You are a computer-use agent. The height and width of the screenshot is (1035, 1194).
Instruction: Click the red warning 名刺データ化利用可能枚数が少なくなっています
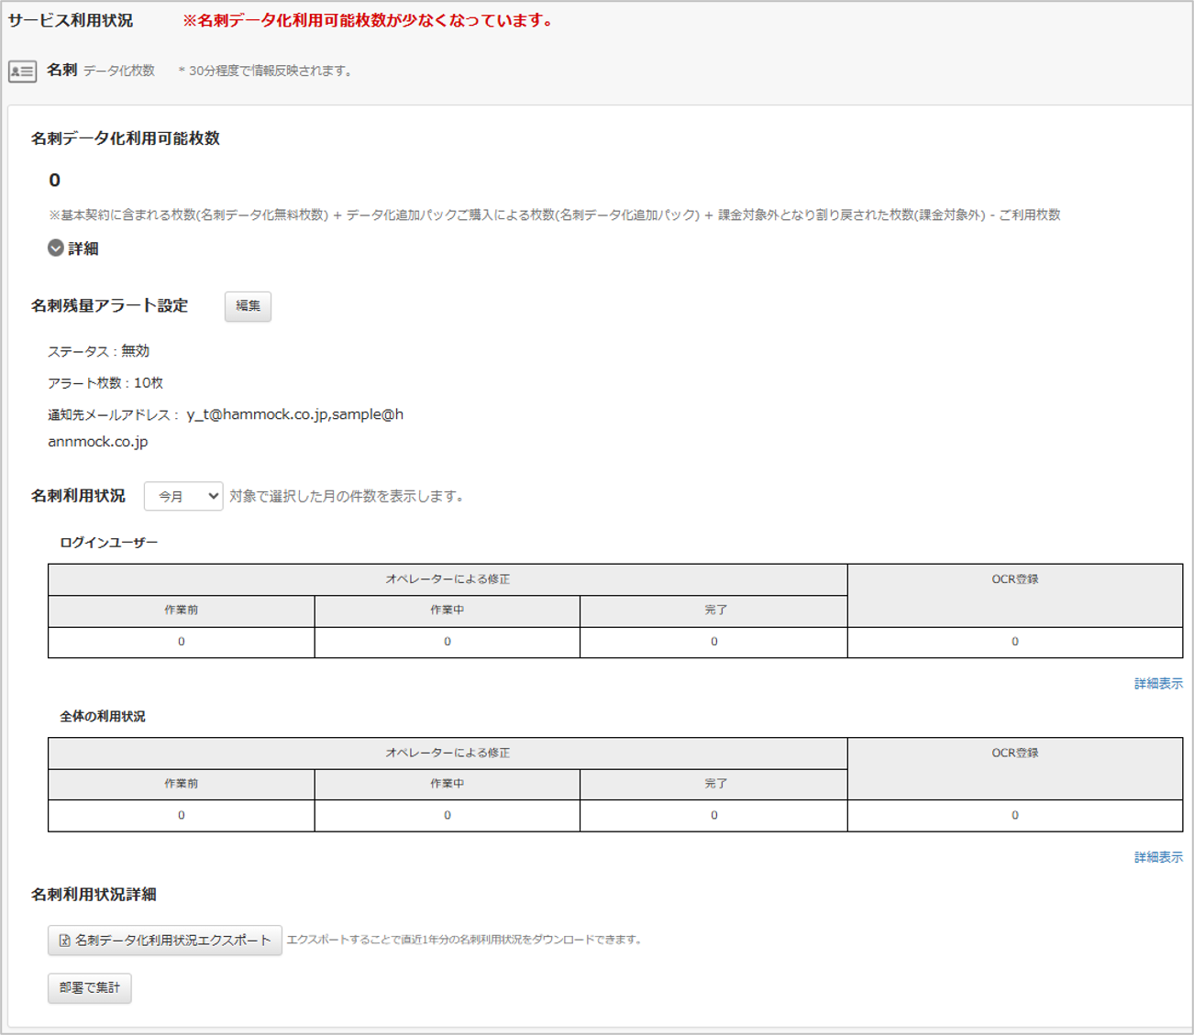(x=369, y=20)
